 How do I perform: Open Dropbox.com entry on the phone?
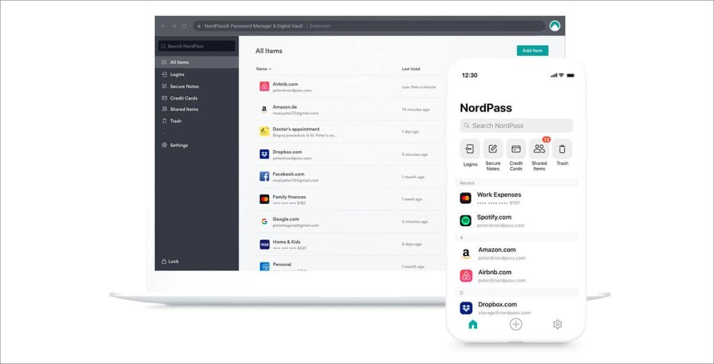click(517, 308)
